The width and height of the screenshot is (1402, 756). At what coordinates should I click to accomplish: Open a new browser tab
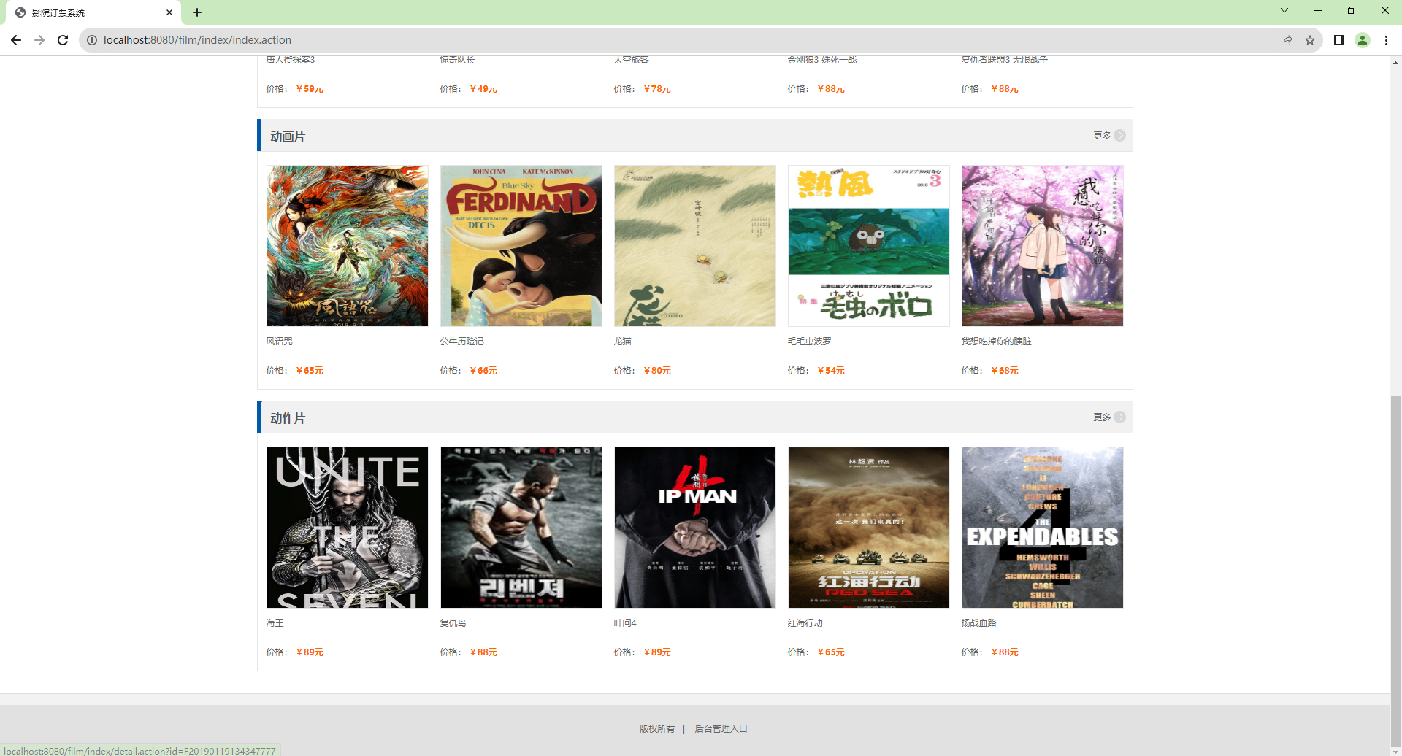[197, 12]
